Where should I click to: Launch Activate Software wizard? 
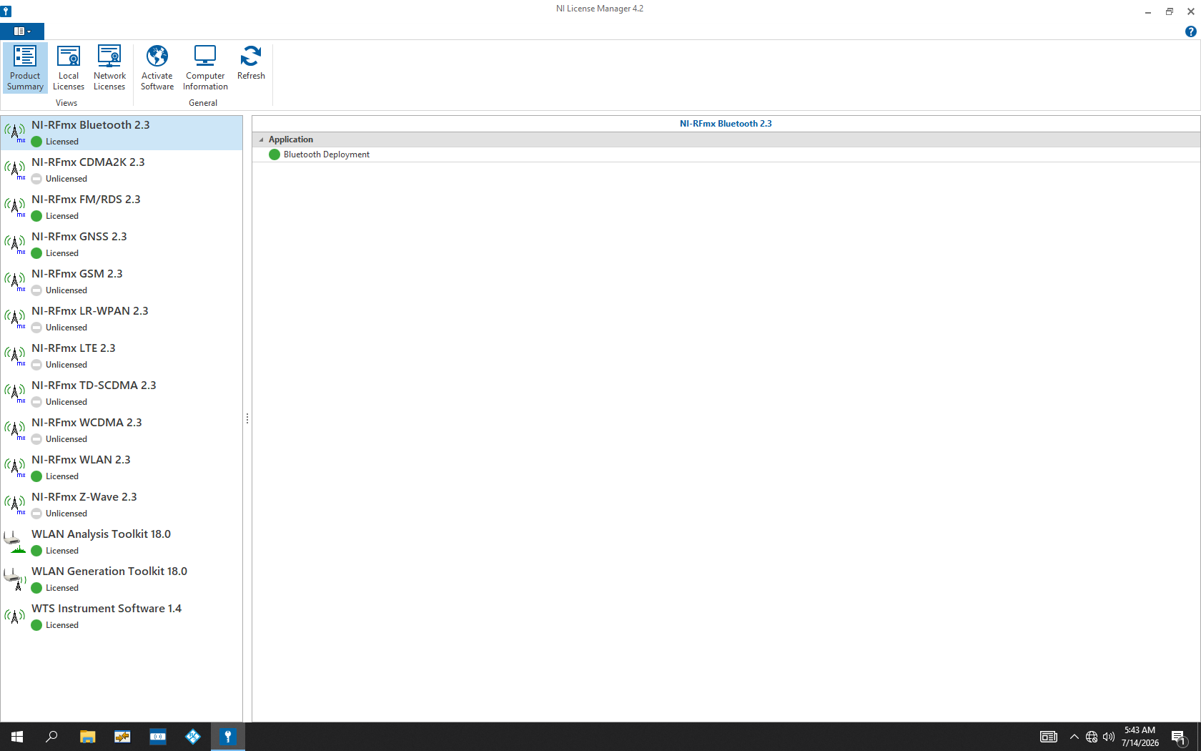pyautogui.click(x=157, y=68)
